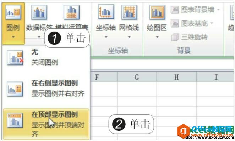This screenshot has width=235, height=141.
Task: Select column header H
Action: pos(176,77)
